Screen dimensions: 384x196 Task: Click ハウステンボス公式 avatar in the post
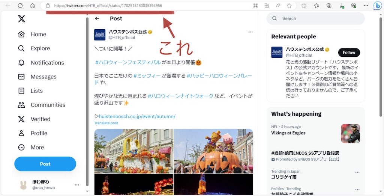click(100, 35)
